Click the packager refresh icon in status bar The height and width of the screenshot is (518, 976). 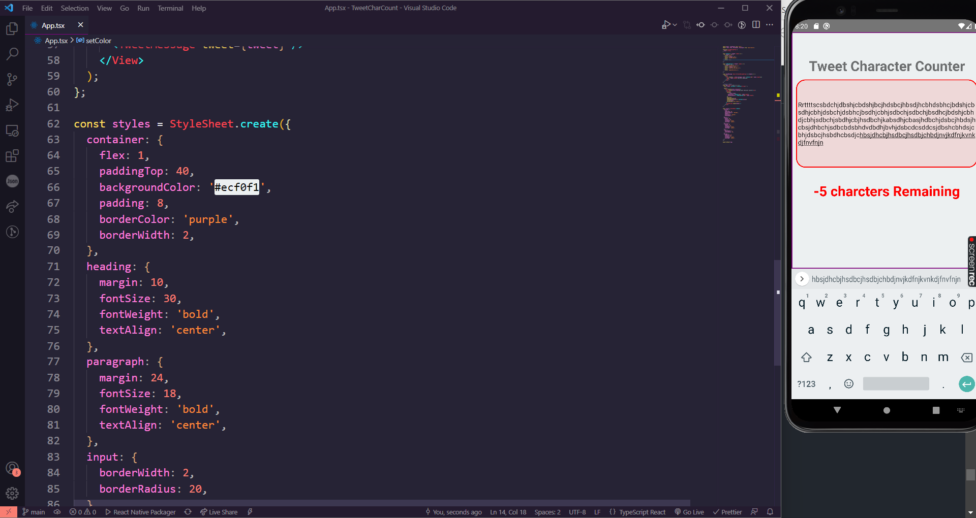click(x=188, y=512)
